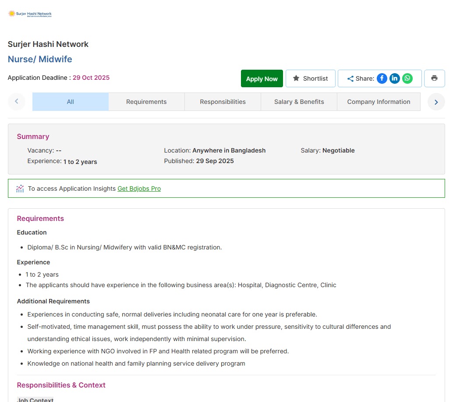Image resolution: width=453 pixels, height=402 pixels.
Task: Share job on Facebook
Action: (x=382, y=78)
